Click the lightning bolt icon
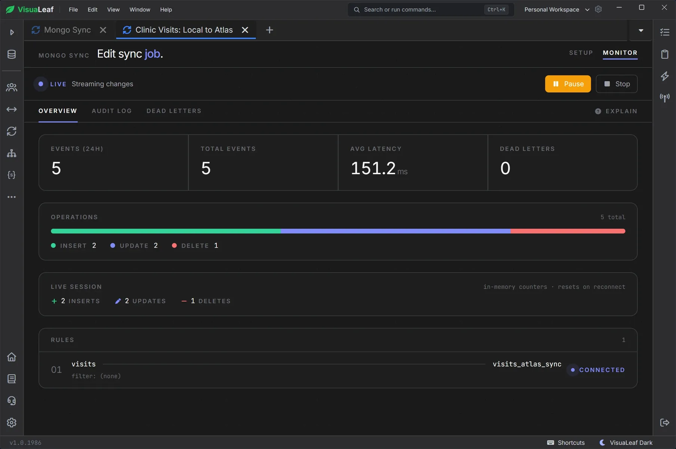676x449 pixels. [x=665, y=76]
